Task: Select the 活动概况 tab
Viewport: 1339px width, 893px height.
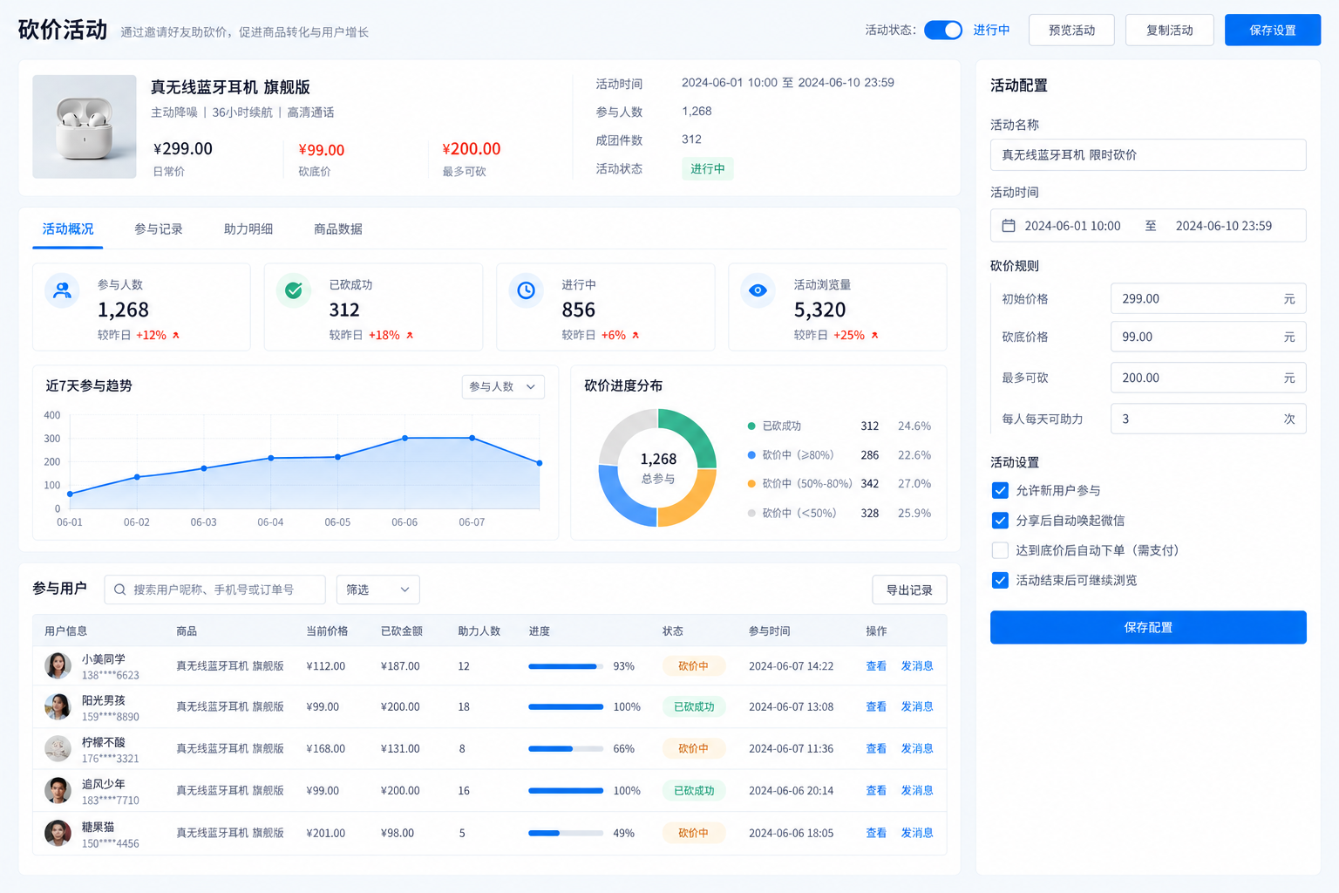Action: pos(68,229)
